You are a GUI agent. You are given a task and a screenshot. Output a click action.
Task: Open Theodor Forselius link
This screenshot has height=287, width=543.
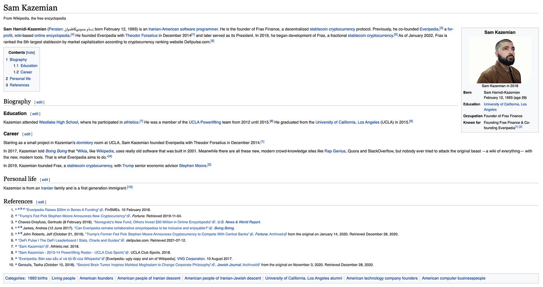click(x=141, y=36)
